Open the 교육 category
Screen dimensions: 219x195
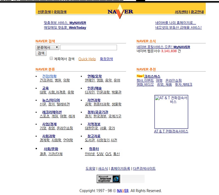click(45, 88)
